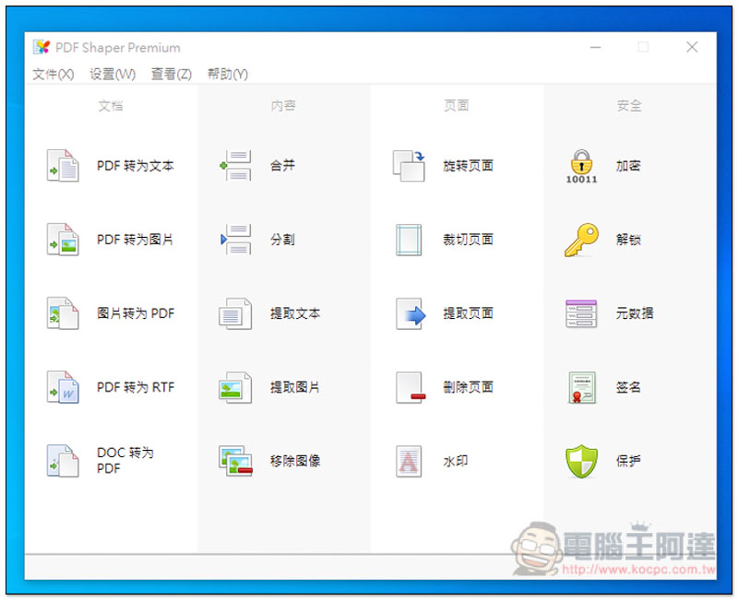Viewport: 738px width, 601px height.
Task: Click the 内容 column heading
Action: [283, 106]
